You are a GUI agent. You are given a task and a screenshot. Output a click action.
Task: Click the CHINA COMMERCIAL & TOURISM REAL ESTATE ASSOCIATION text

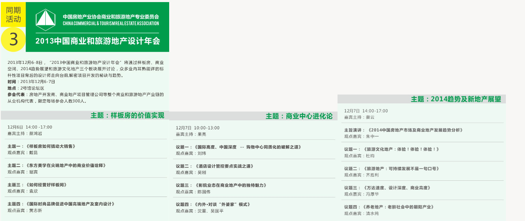[111, 24]
